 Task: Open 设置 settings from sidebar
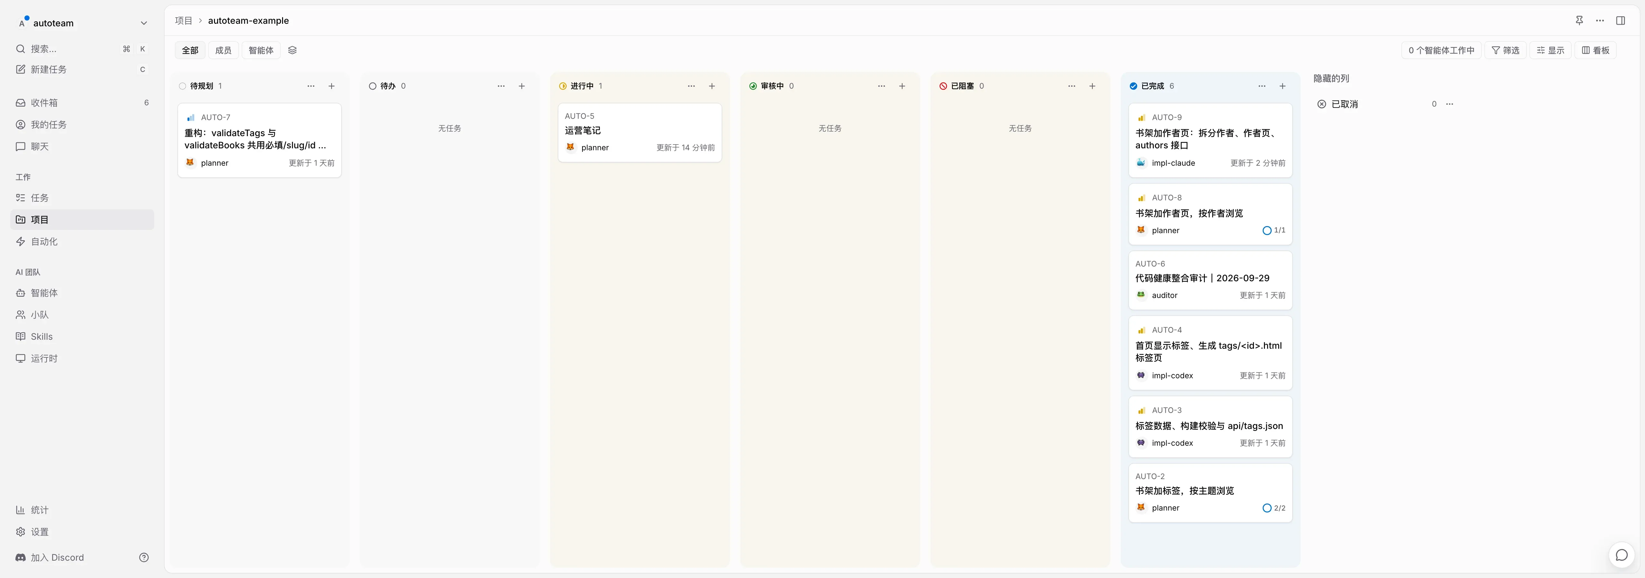(82, 532)
